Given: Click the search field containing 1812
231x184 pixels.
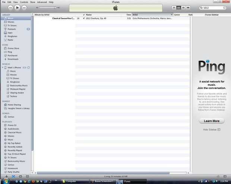Looking at the screenshot, I should [x=213, y=8].
